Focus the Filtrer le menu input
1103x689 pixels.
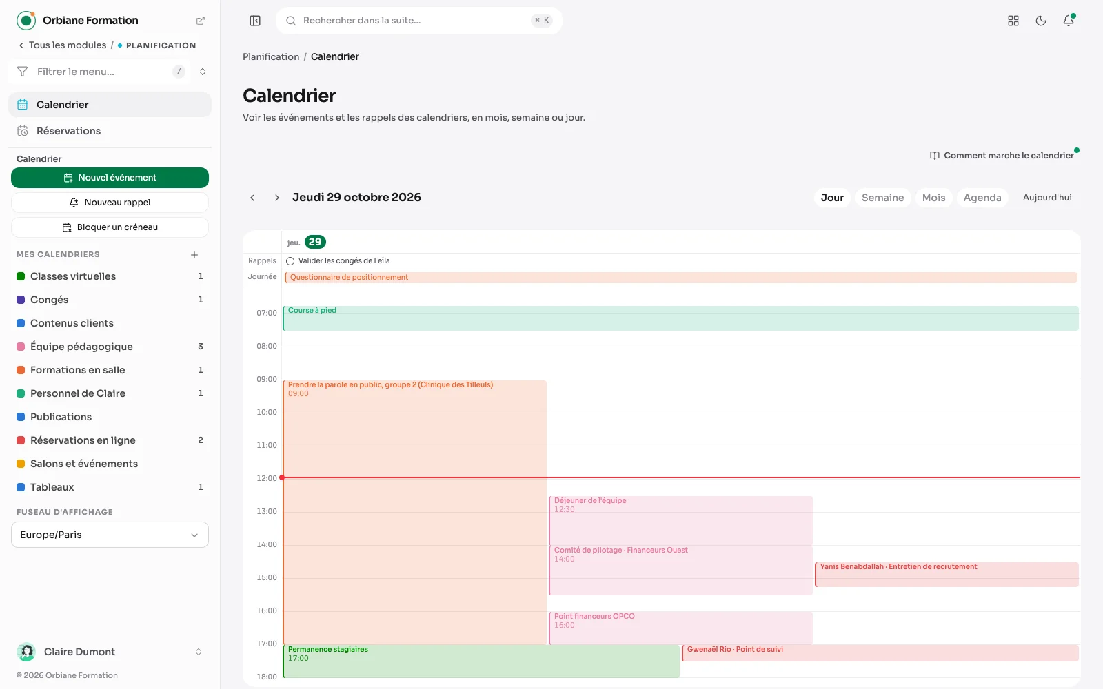[100, 72]
